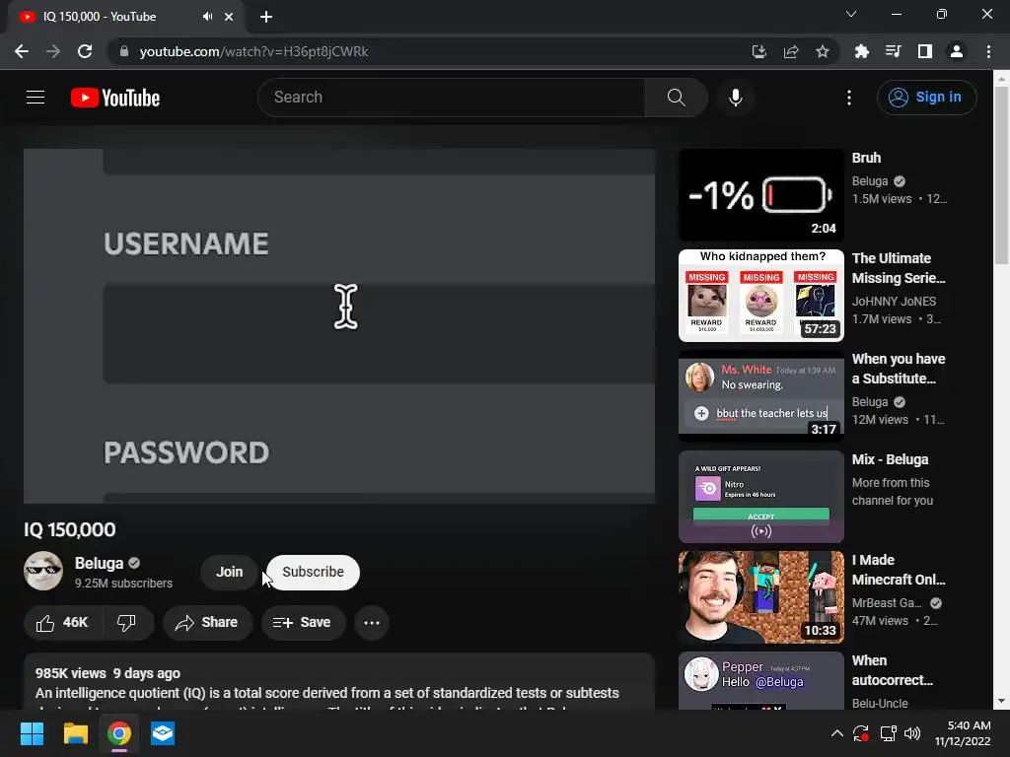Focus the YouTube Search field
Viewport: 1010px width, 757px height.
click(x=451, y=98)
